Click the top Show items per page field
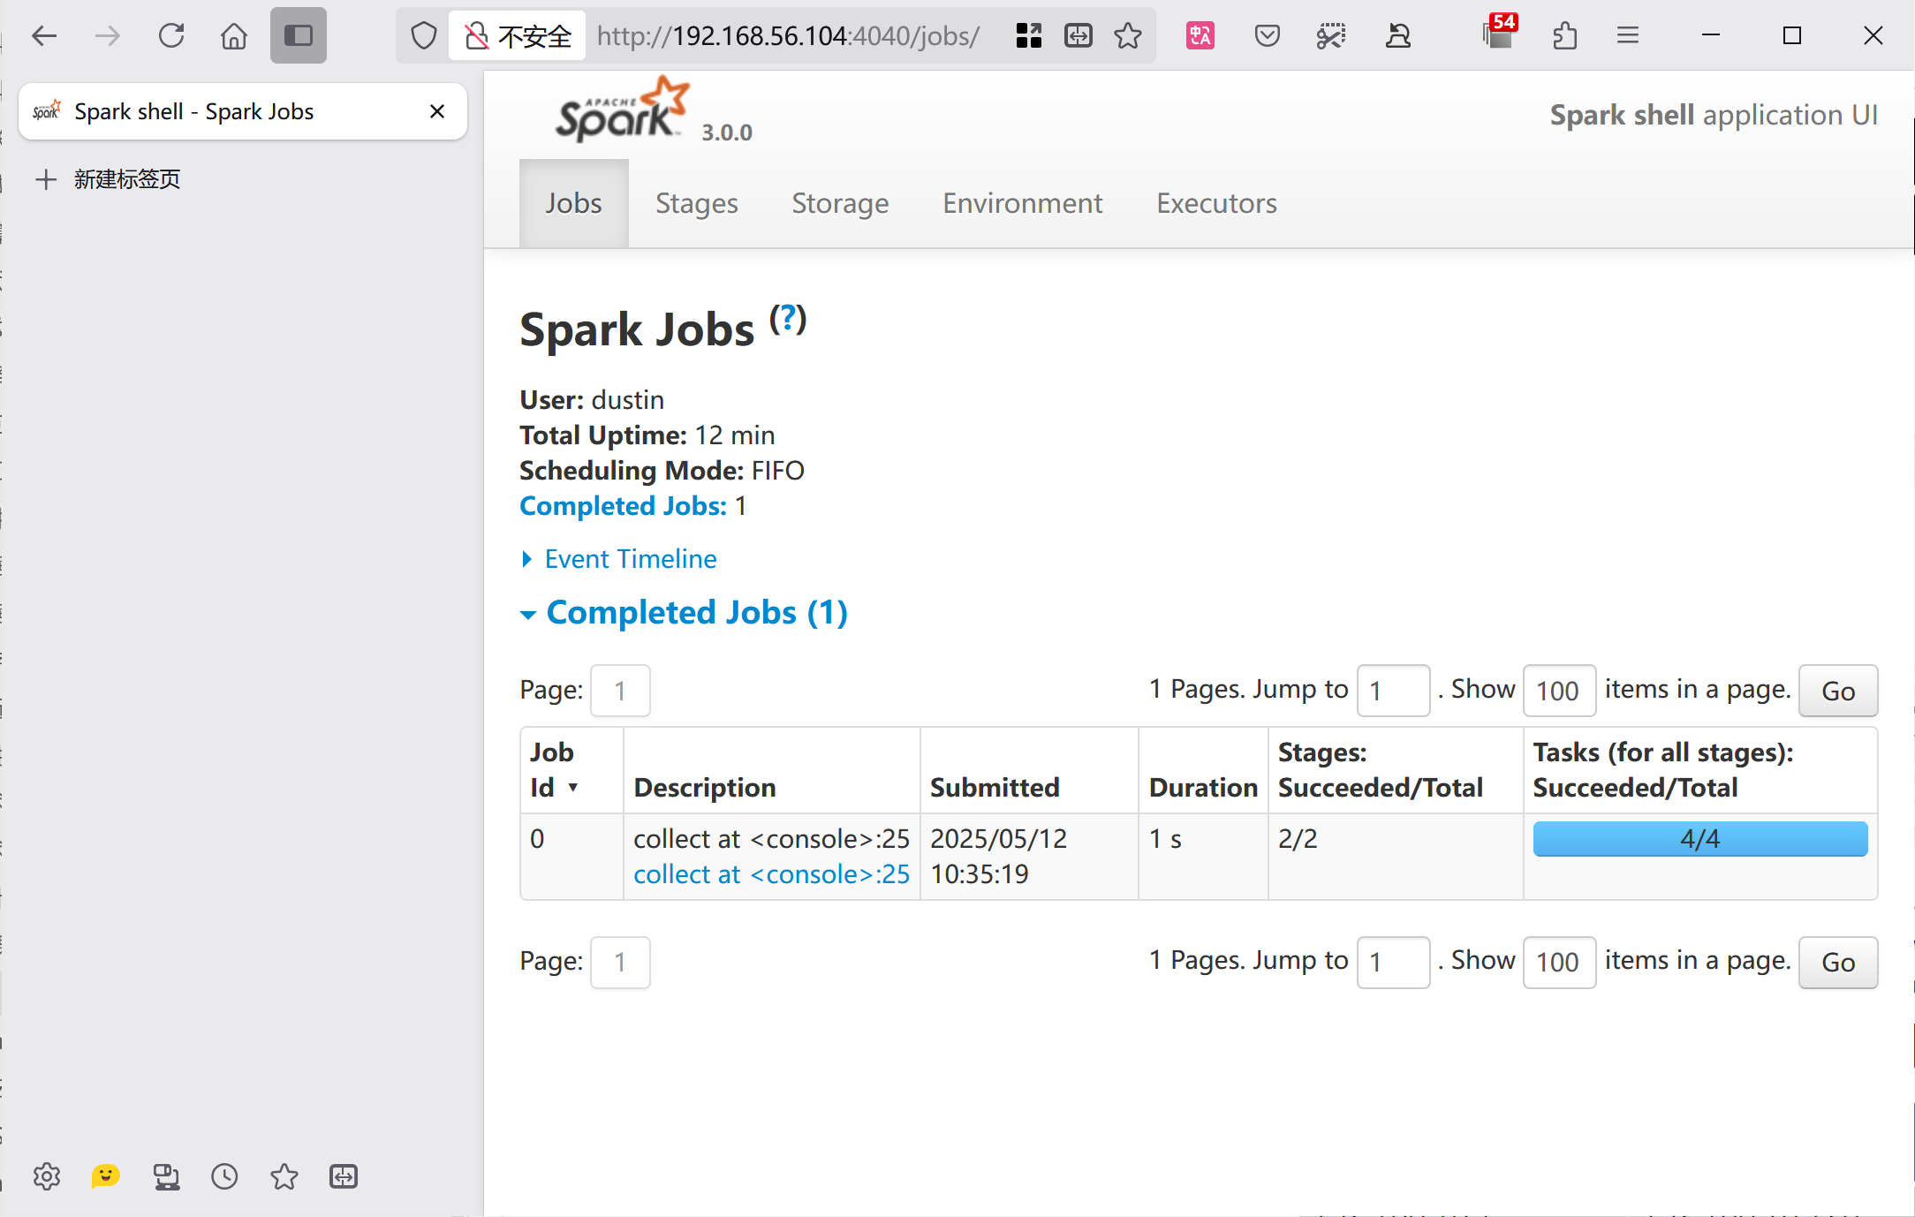Viewport: 1915px width, 1217px height. (1559, 691)
